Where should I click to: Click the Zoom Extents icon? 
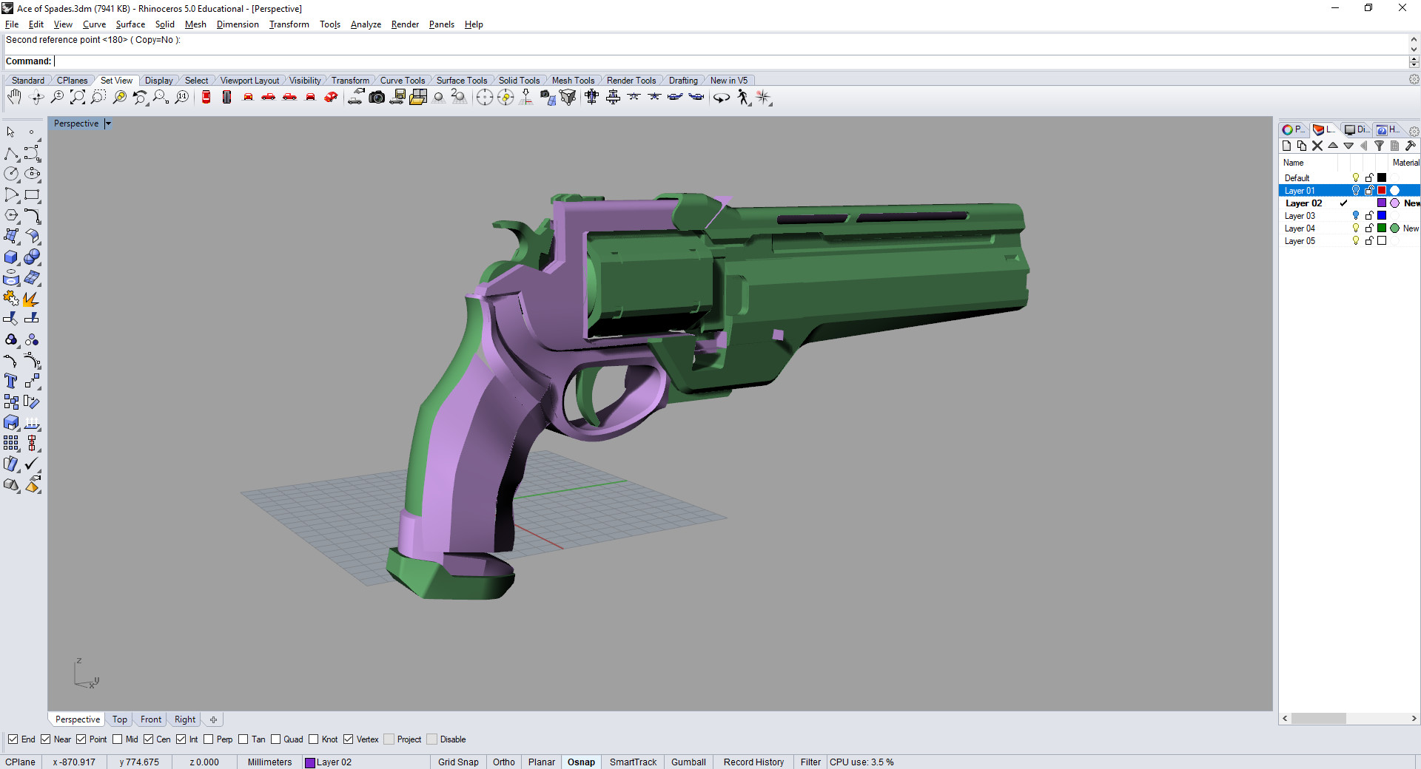pos(77,97)
